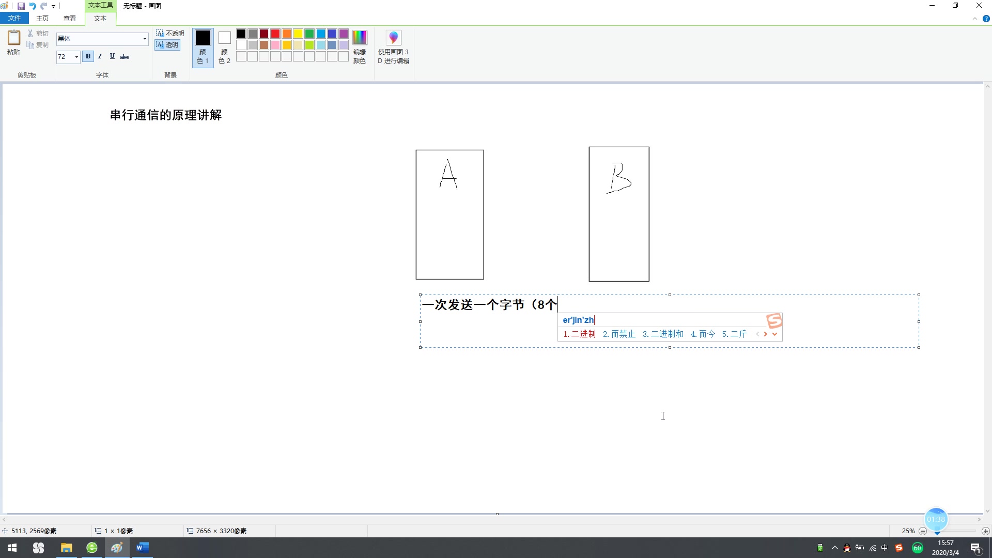Collapse the ribbon with the chevron
This screenshot has height=558, width=992.
(975, 19)
